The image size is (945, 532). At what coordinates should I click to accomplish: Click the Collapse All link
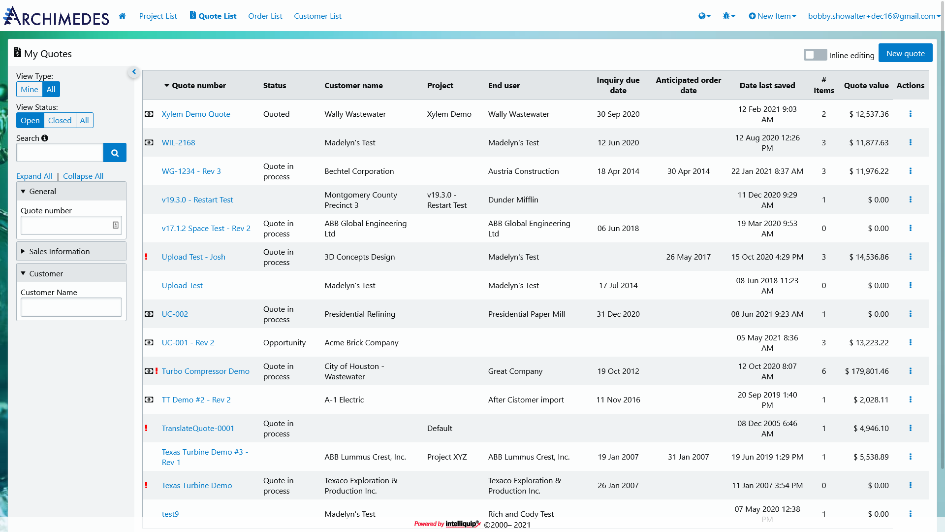tap(83, 176)
